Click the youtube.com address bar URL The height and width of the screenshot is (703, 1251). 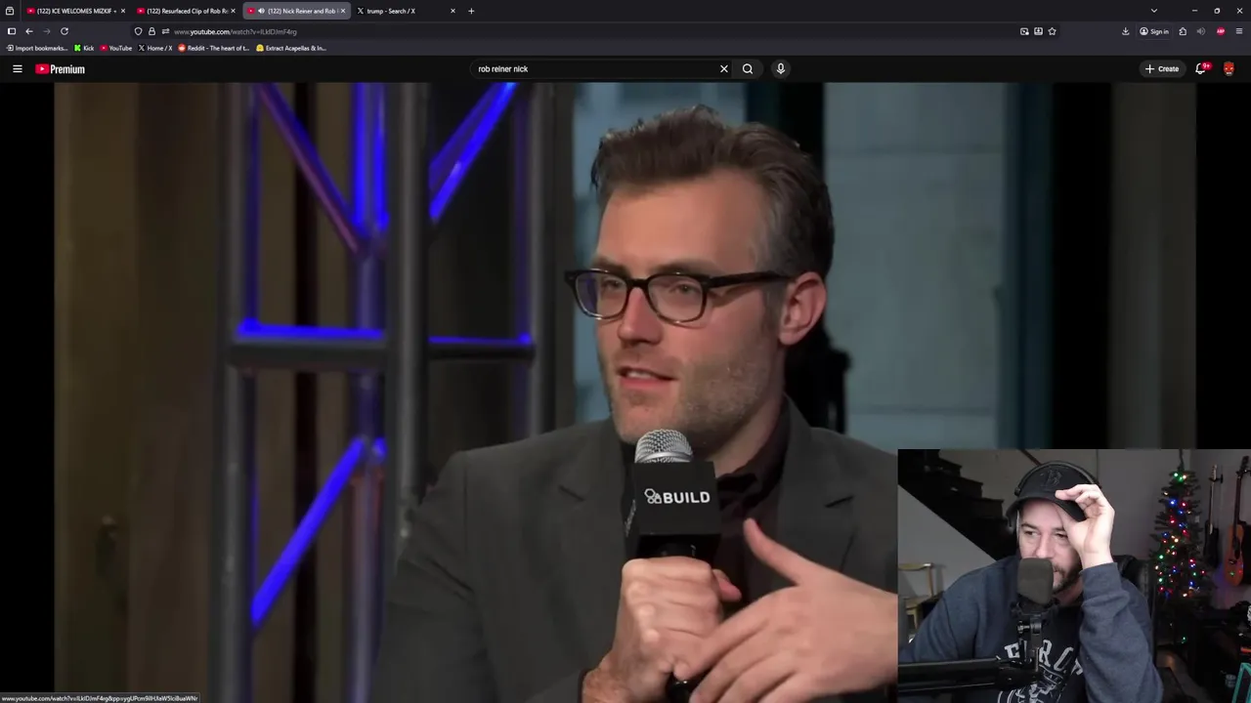pyautogui.click(x=236, y=31)
